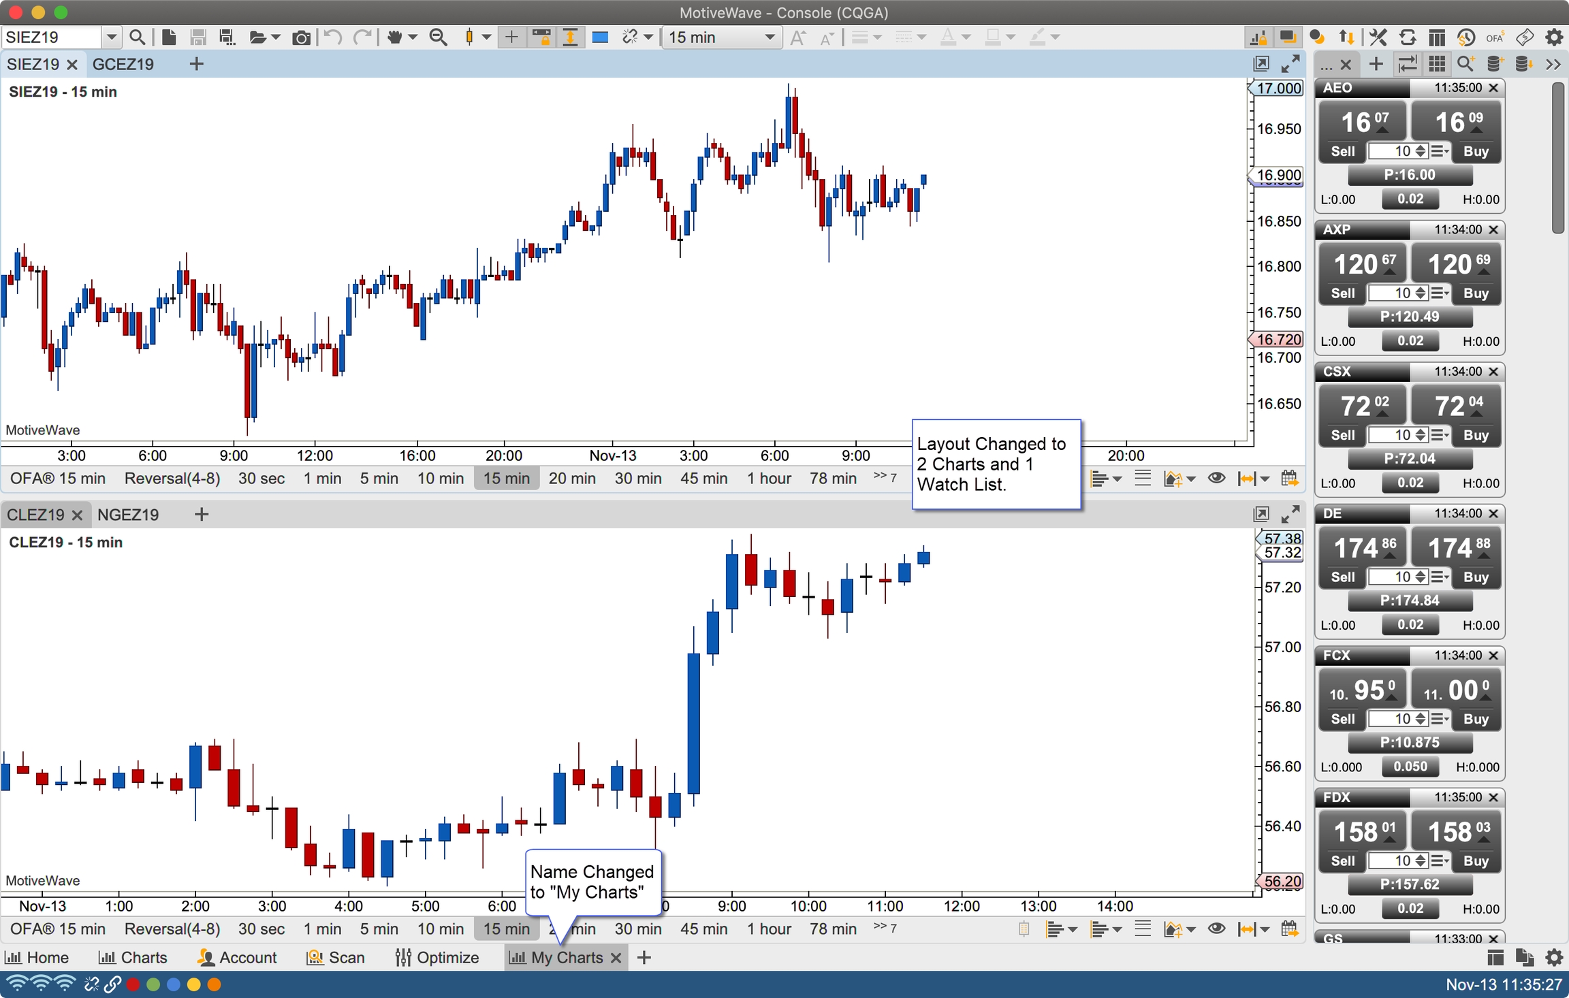Click the up-down orders arrows icon
This screenshot has width=1569, height=998.
1346,37
